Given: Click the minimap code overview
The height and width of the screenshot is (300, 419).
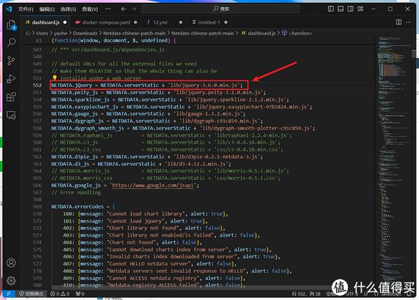Looking at the screenshot, I should 394,160.
